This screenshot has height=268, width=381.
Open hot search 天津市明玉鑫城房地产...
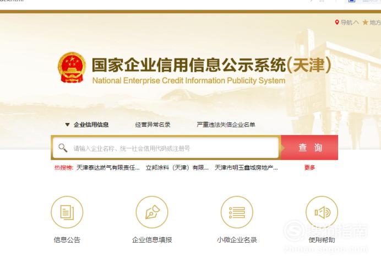click(246, 168)
